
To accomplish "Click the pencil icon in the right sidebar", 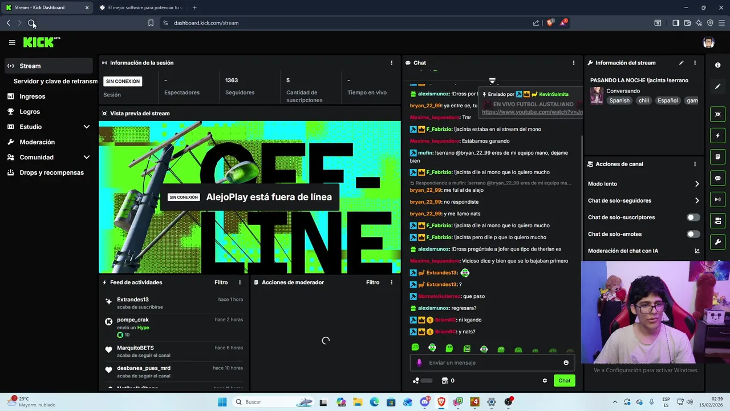I will pos(717,87).
